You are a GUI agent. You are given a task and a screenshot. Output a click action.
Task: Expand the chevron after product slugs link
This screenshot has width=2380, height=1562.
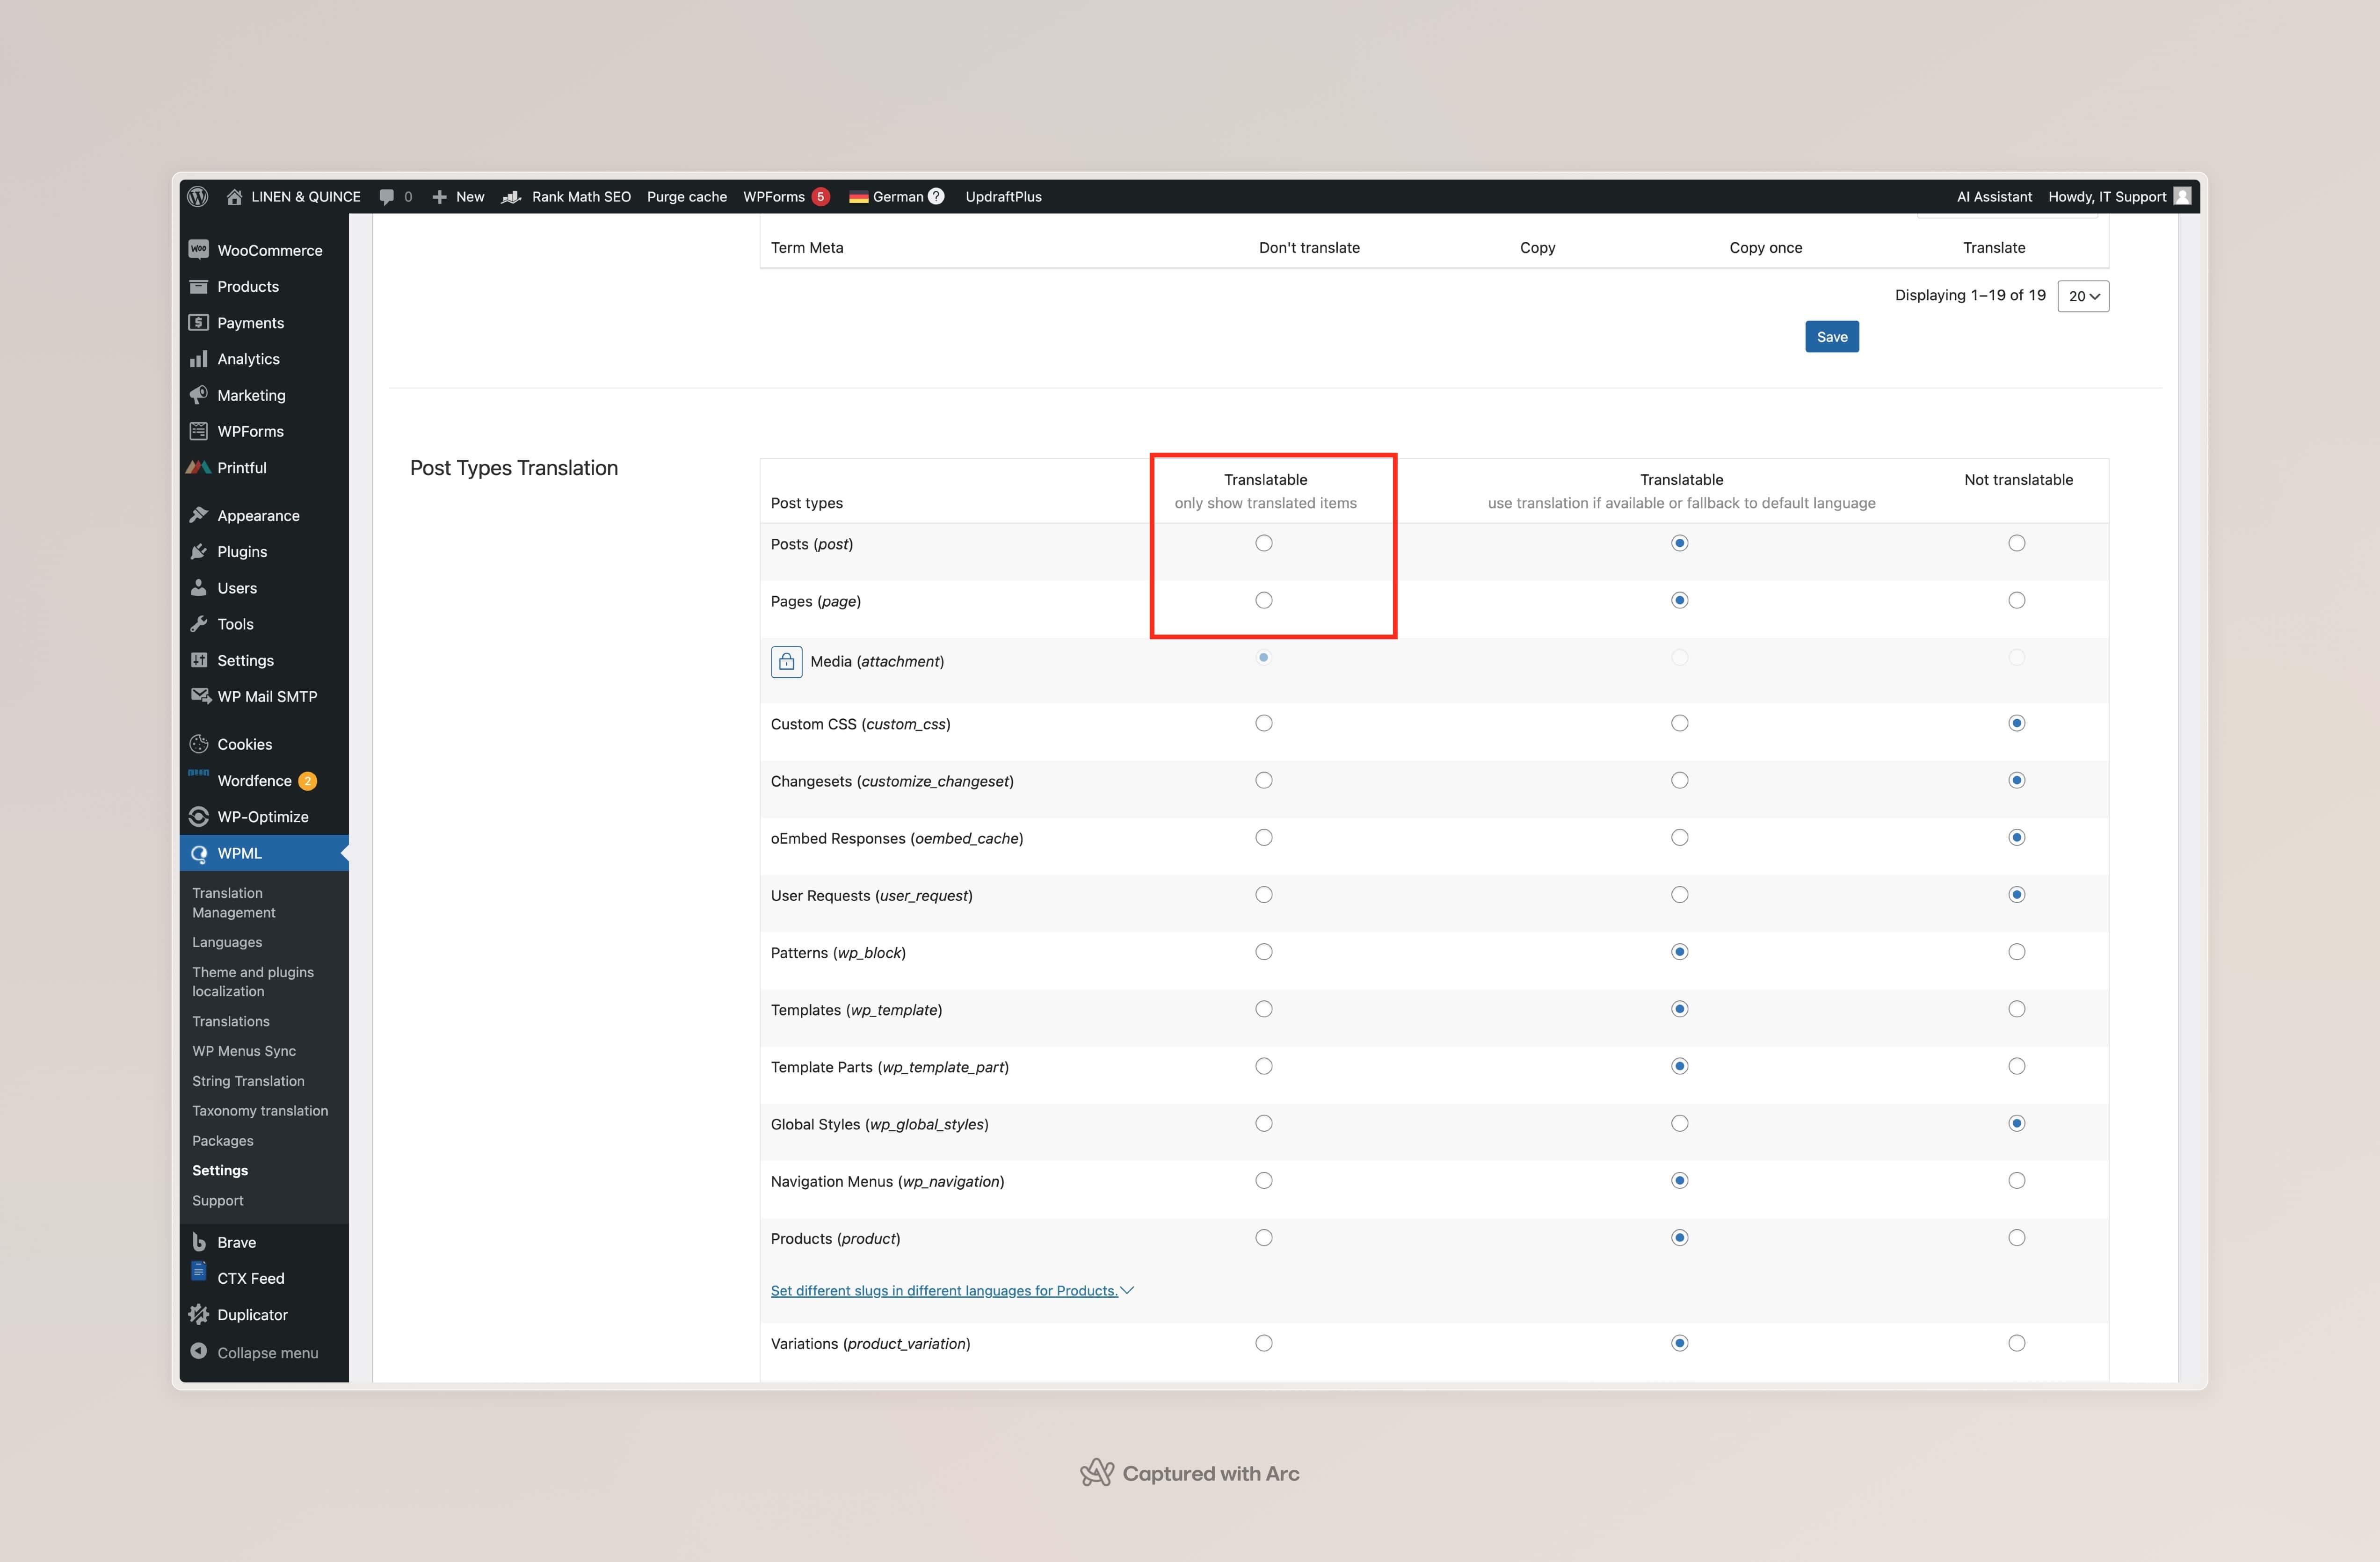(1127, 1291)
